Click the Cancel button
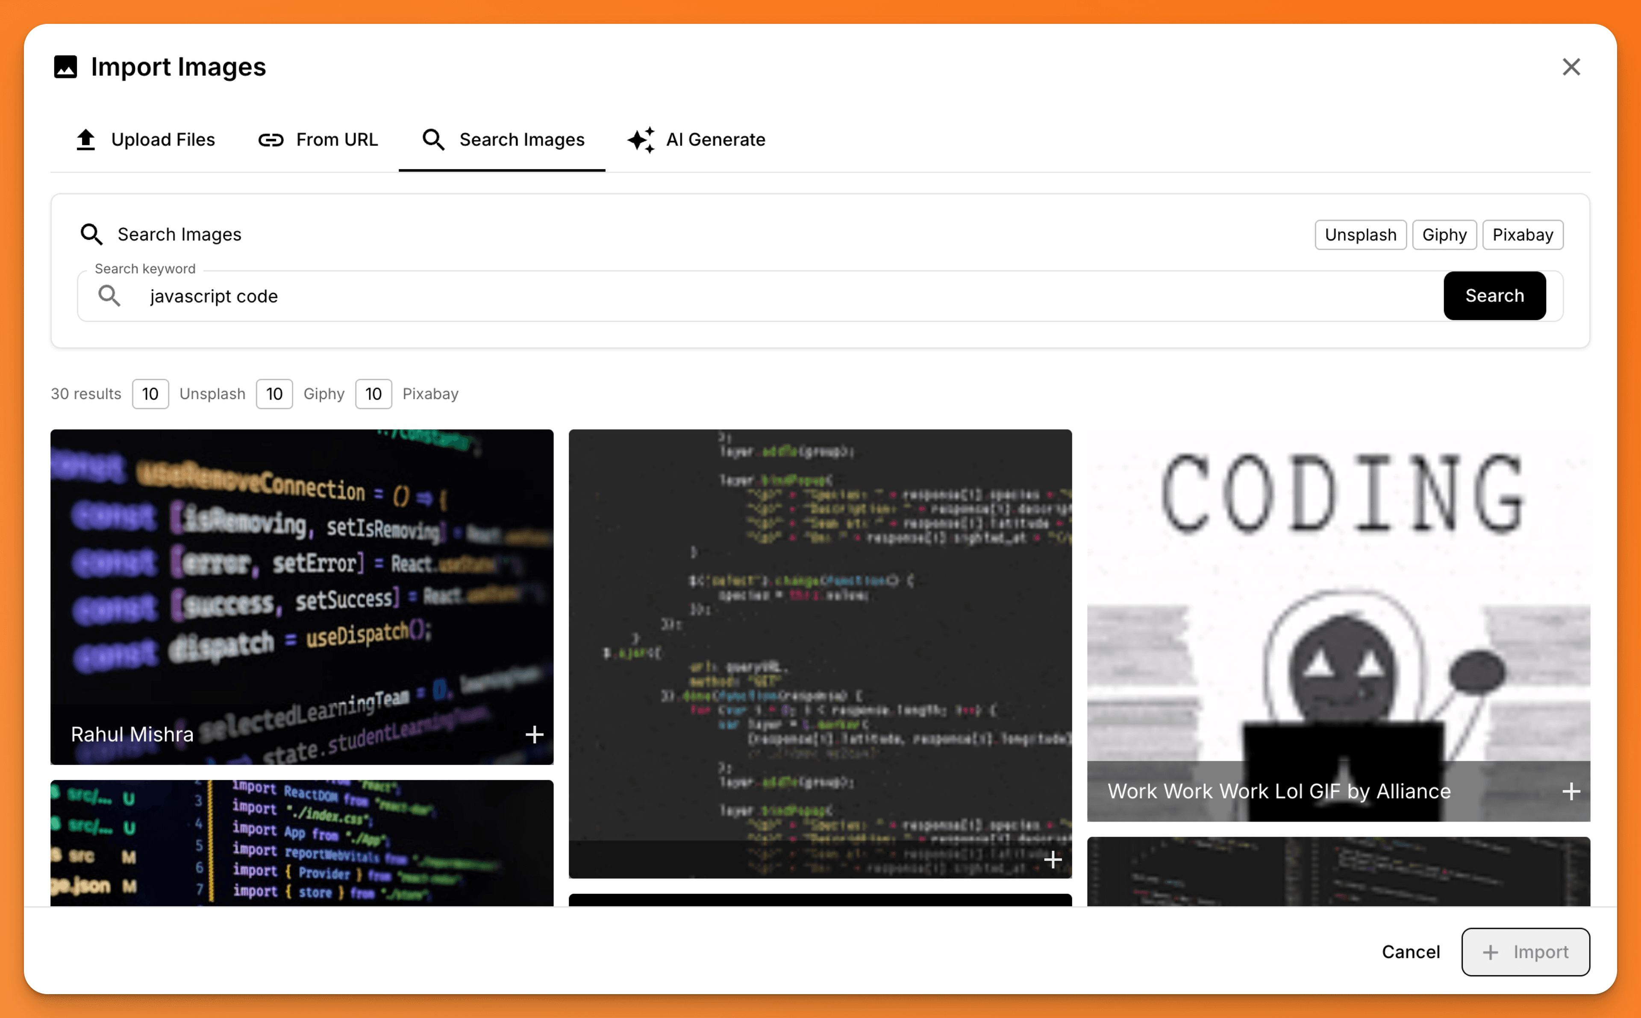Screen dimensions: 1641x1018 tap(1410, 951)
